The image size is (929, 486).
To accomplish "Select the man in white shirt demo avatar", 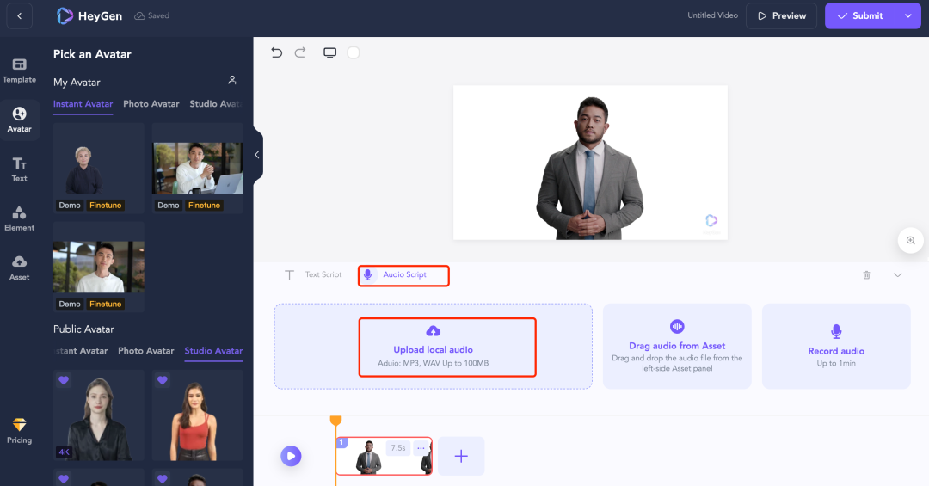I will [99, 267].
